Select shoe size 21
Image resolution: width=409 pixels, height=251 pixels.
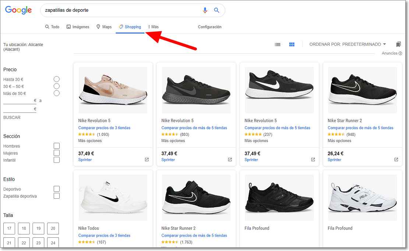click(9, 243)
